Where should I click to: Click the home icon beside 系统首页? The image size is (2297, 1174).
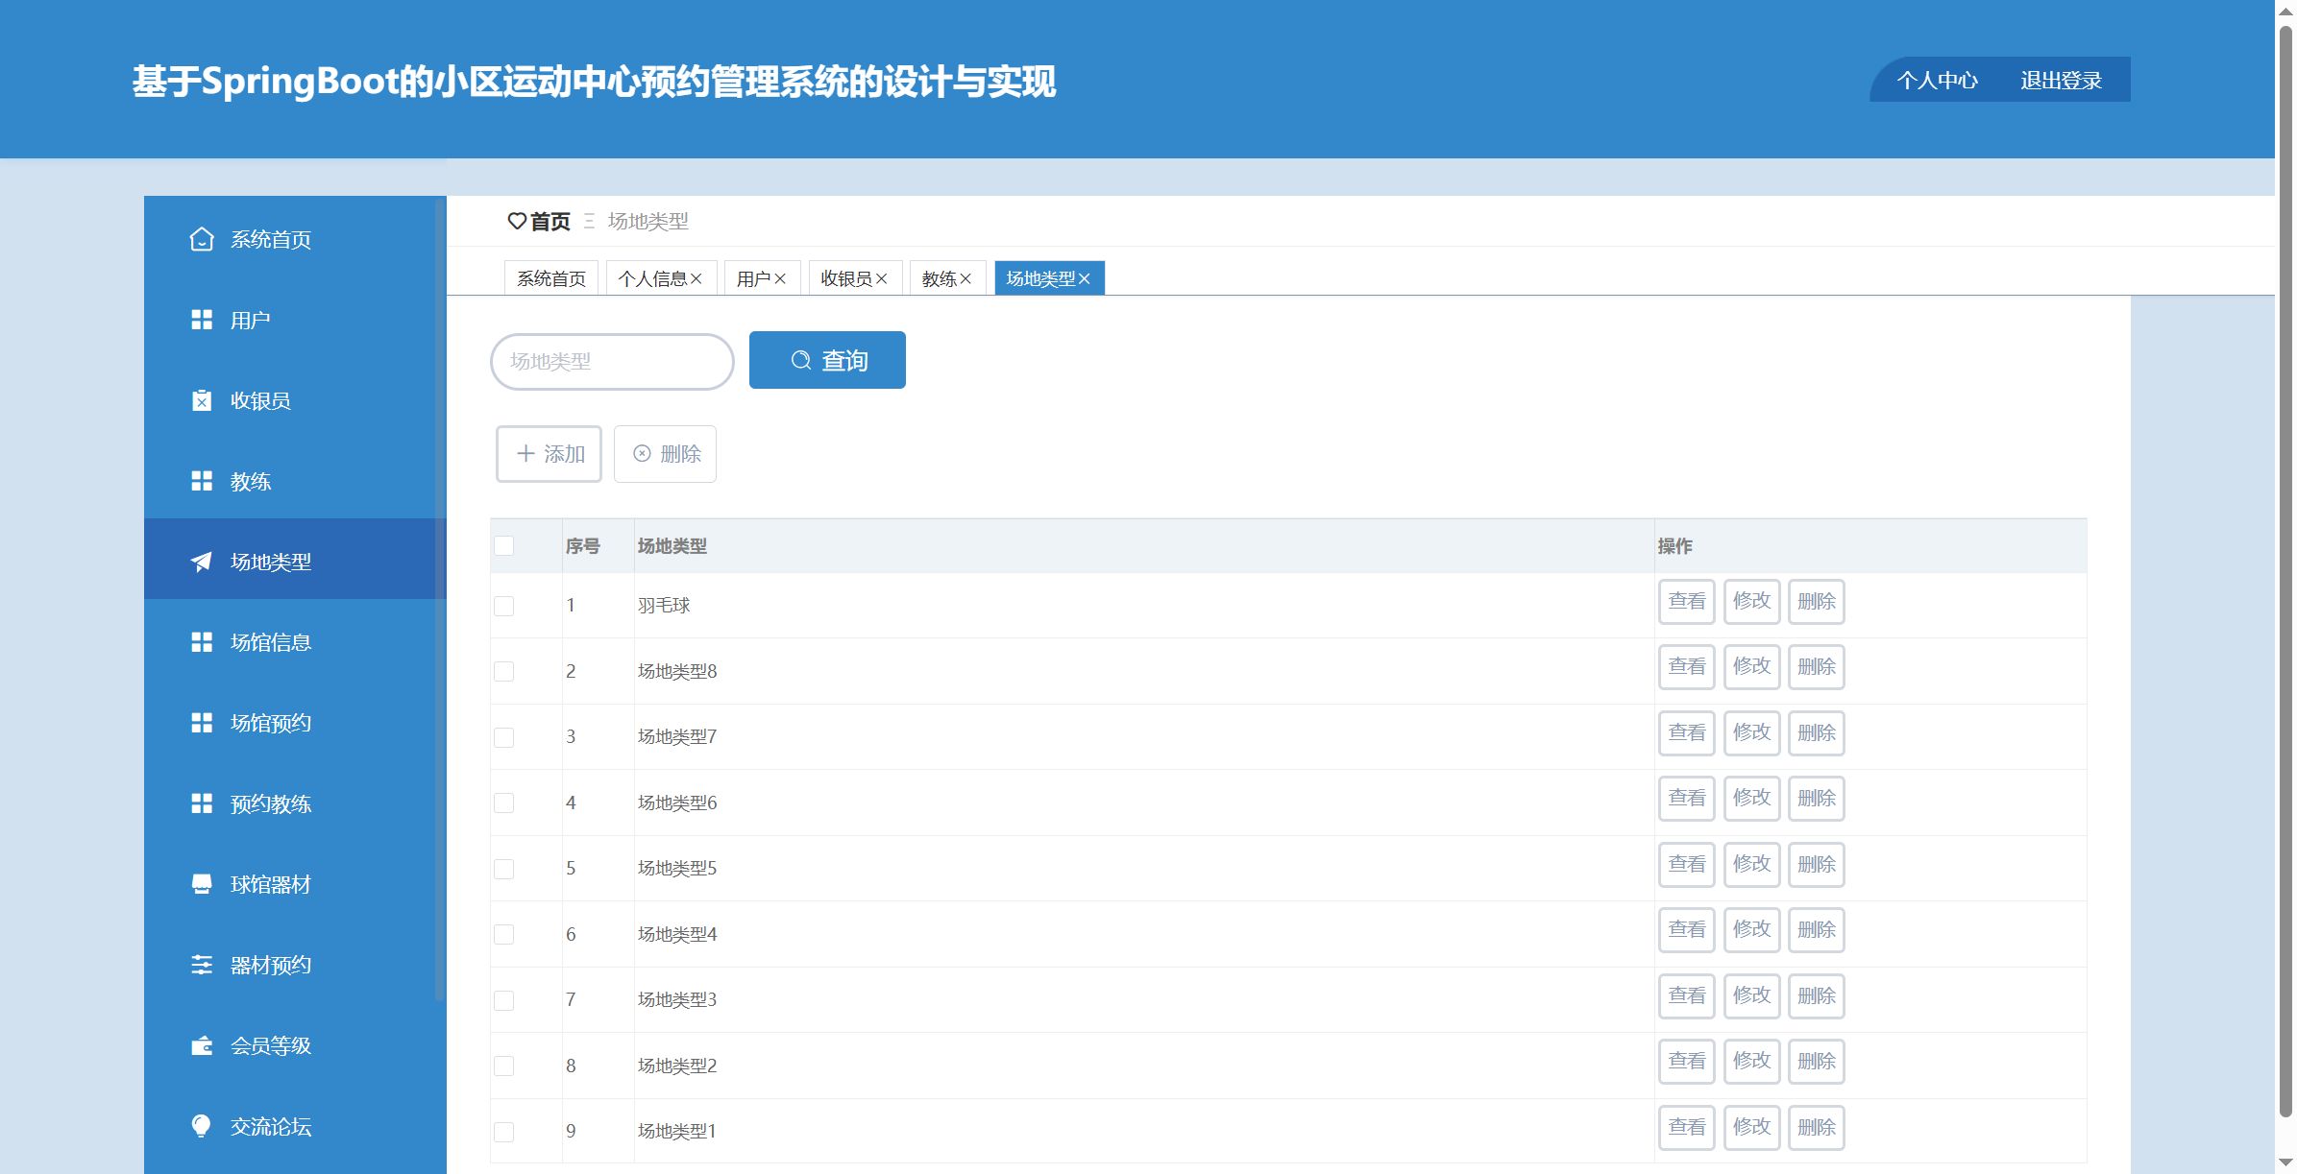click(202, 239)
